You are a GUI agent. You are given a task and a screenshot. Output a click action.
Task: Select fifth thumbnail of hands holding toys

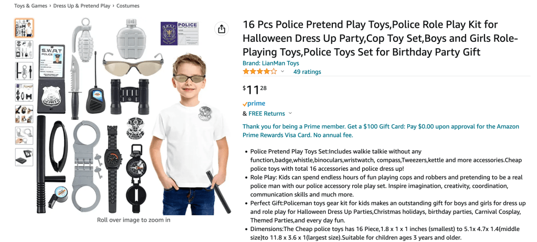24,114
